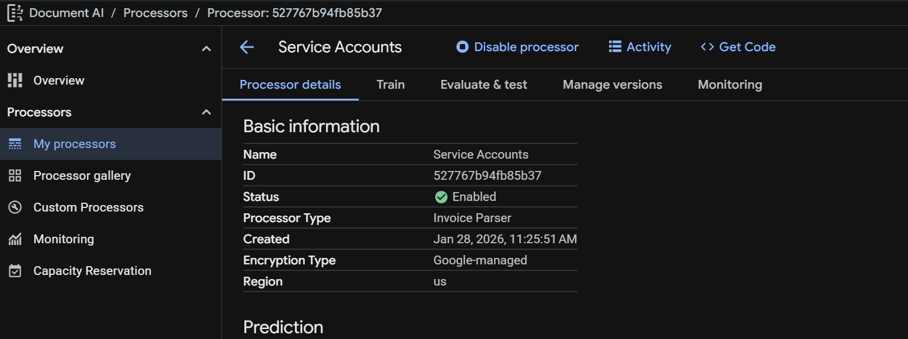Click the Custom Processors wrench icon
908x339 pixels.
[x=15, y=207]
